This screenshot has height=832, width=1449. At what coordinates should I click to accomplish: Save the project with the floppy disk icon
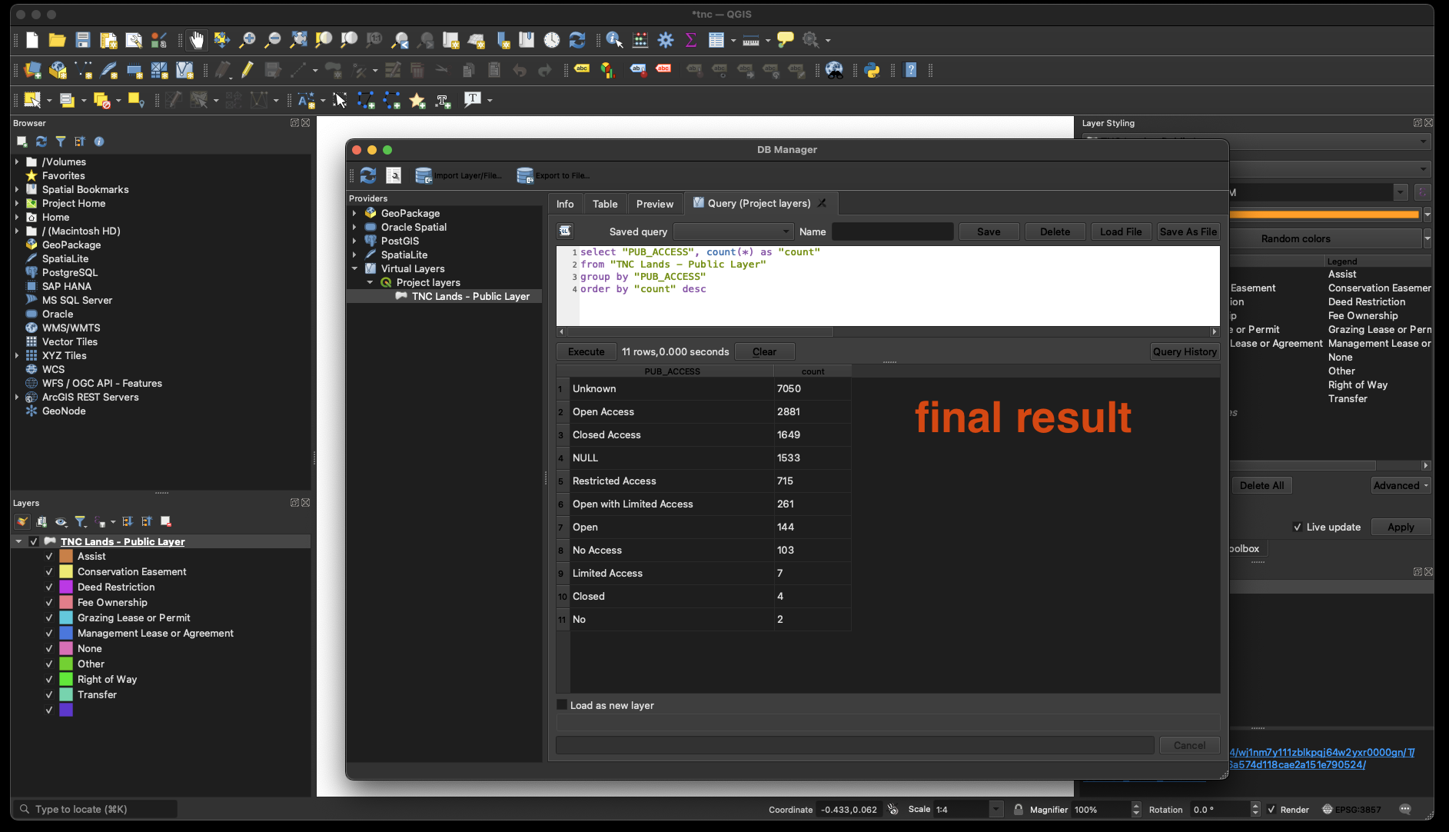click(83, 40)
